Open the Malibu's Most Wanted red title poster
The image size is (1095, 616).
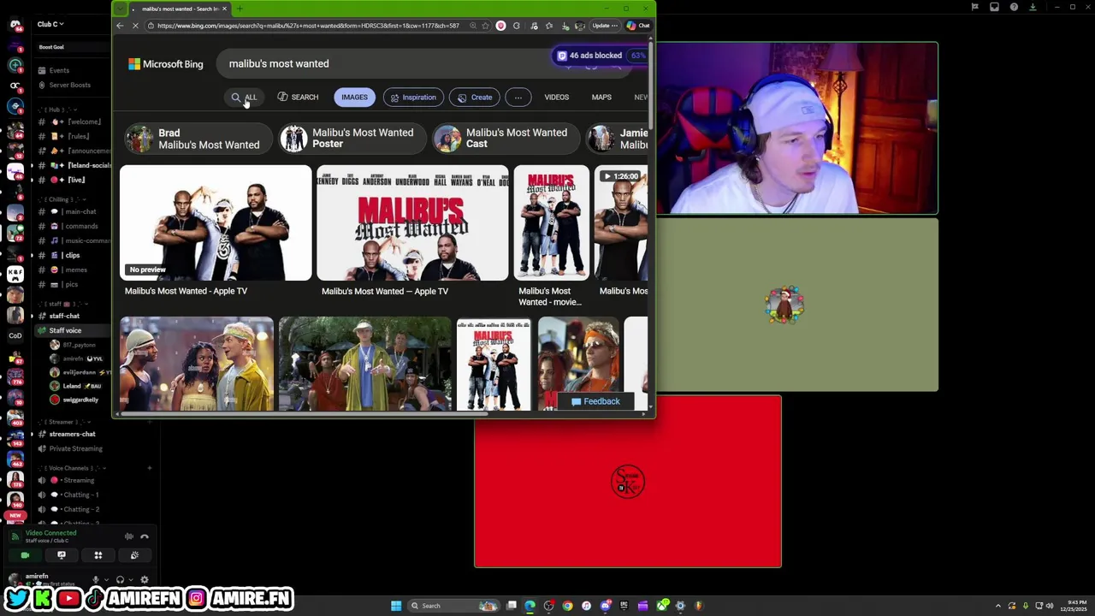pos(412,223)
